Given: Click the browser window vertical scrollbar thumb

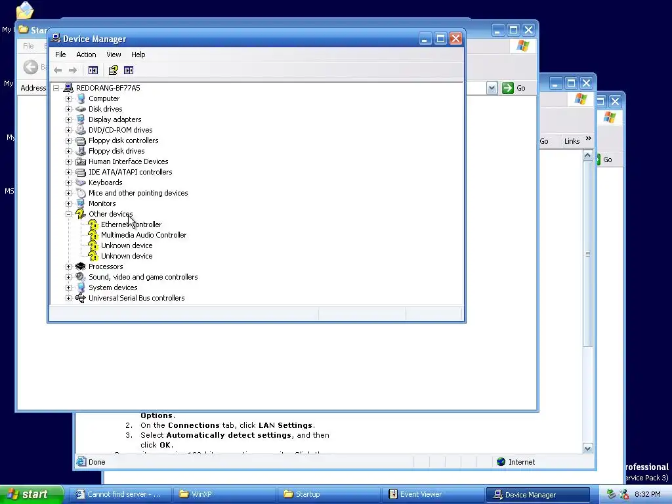Looking at the screenshot, I should pos(587,254).
